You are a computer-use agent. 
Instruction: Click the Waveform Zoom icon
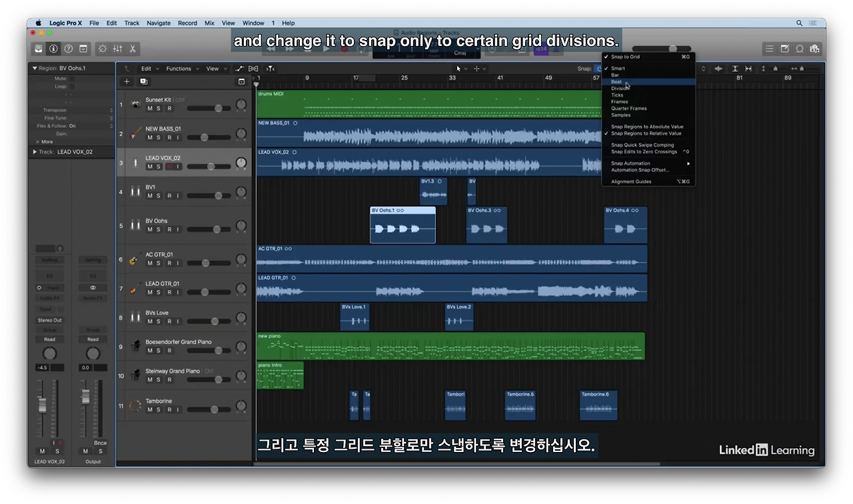[x=718, y=69]
